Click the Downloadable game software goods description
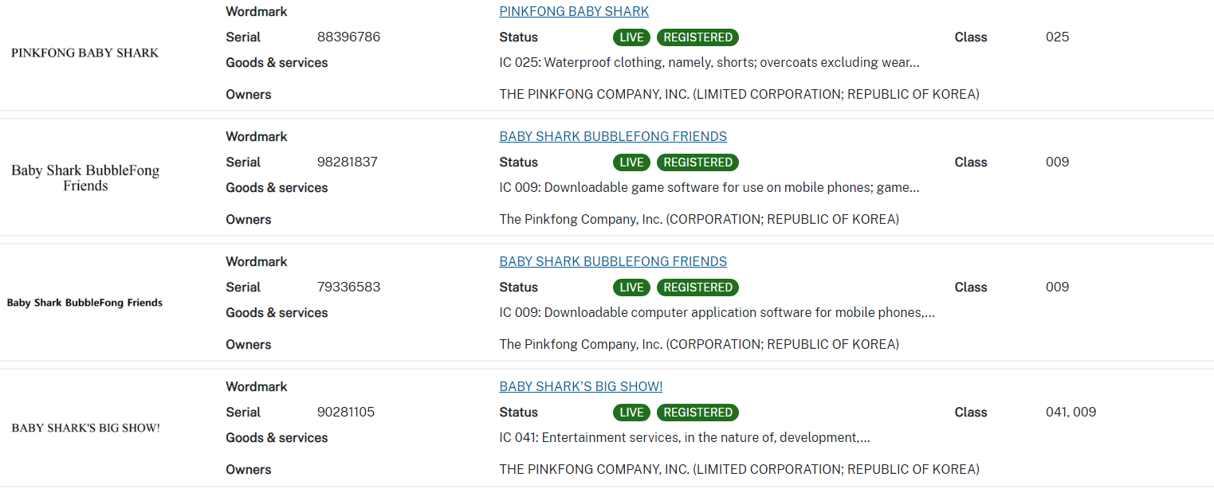The width and height of the screenshot is (1214, 489). point(709,188)
